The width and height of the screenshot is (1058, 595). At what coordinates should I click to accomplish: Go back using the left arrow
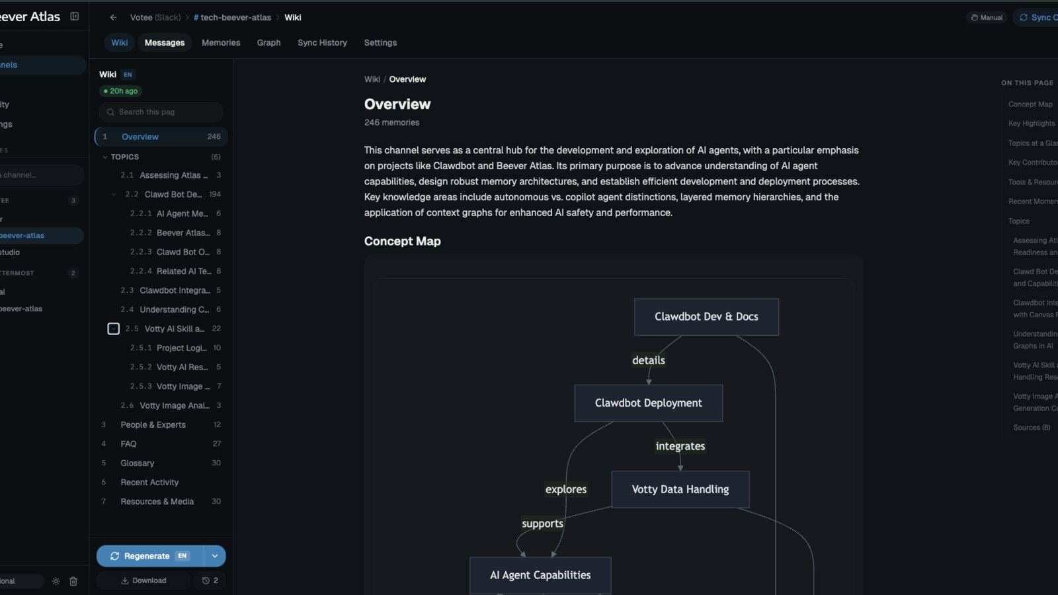[x=113, y=17]
